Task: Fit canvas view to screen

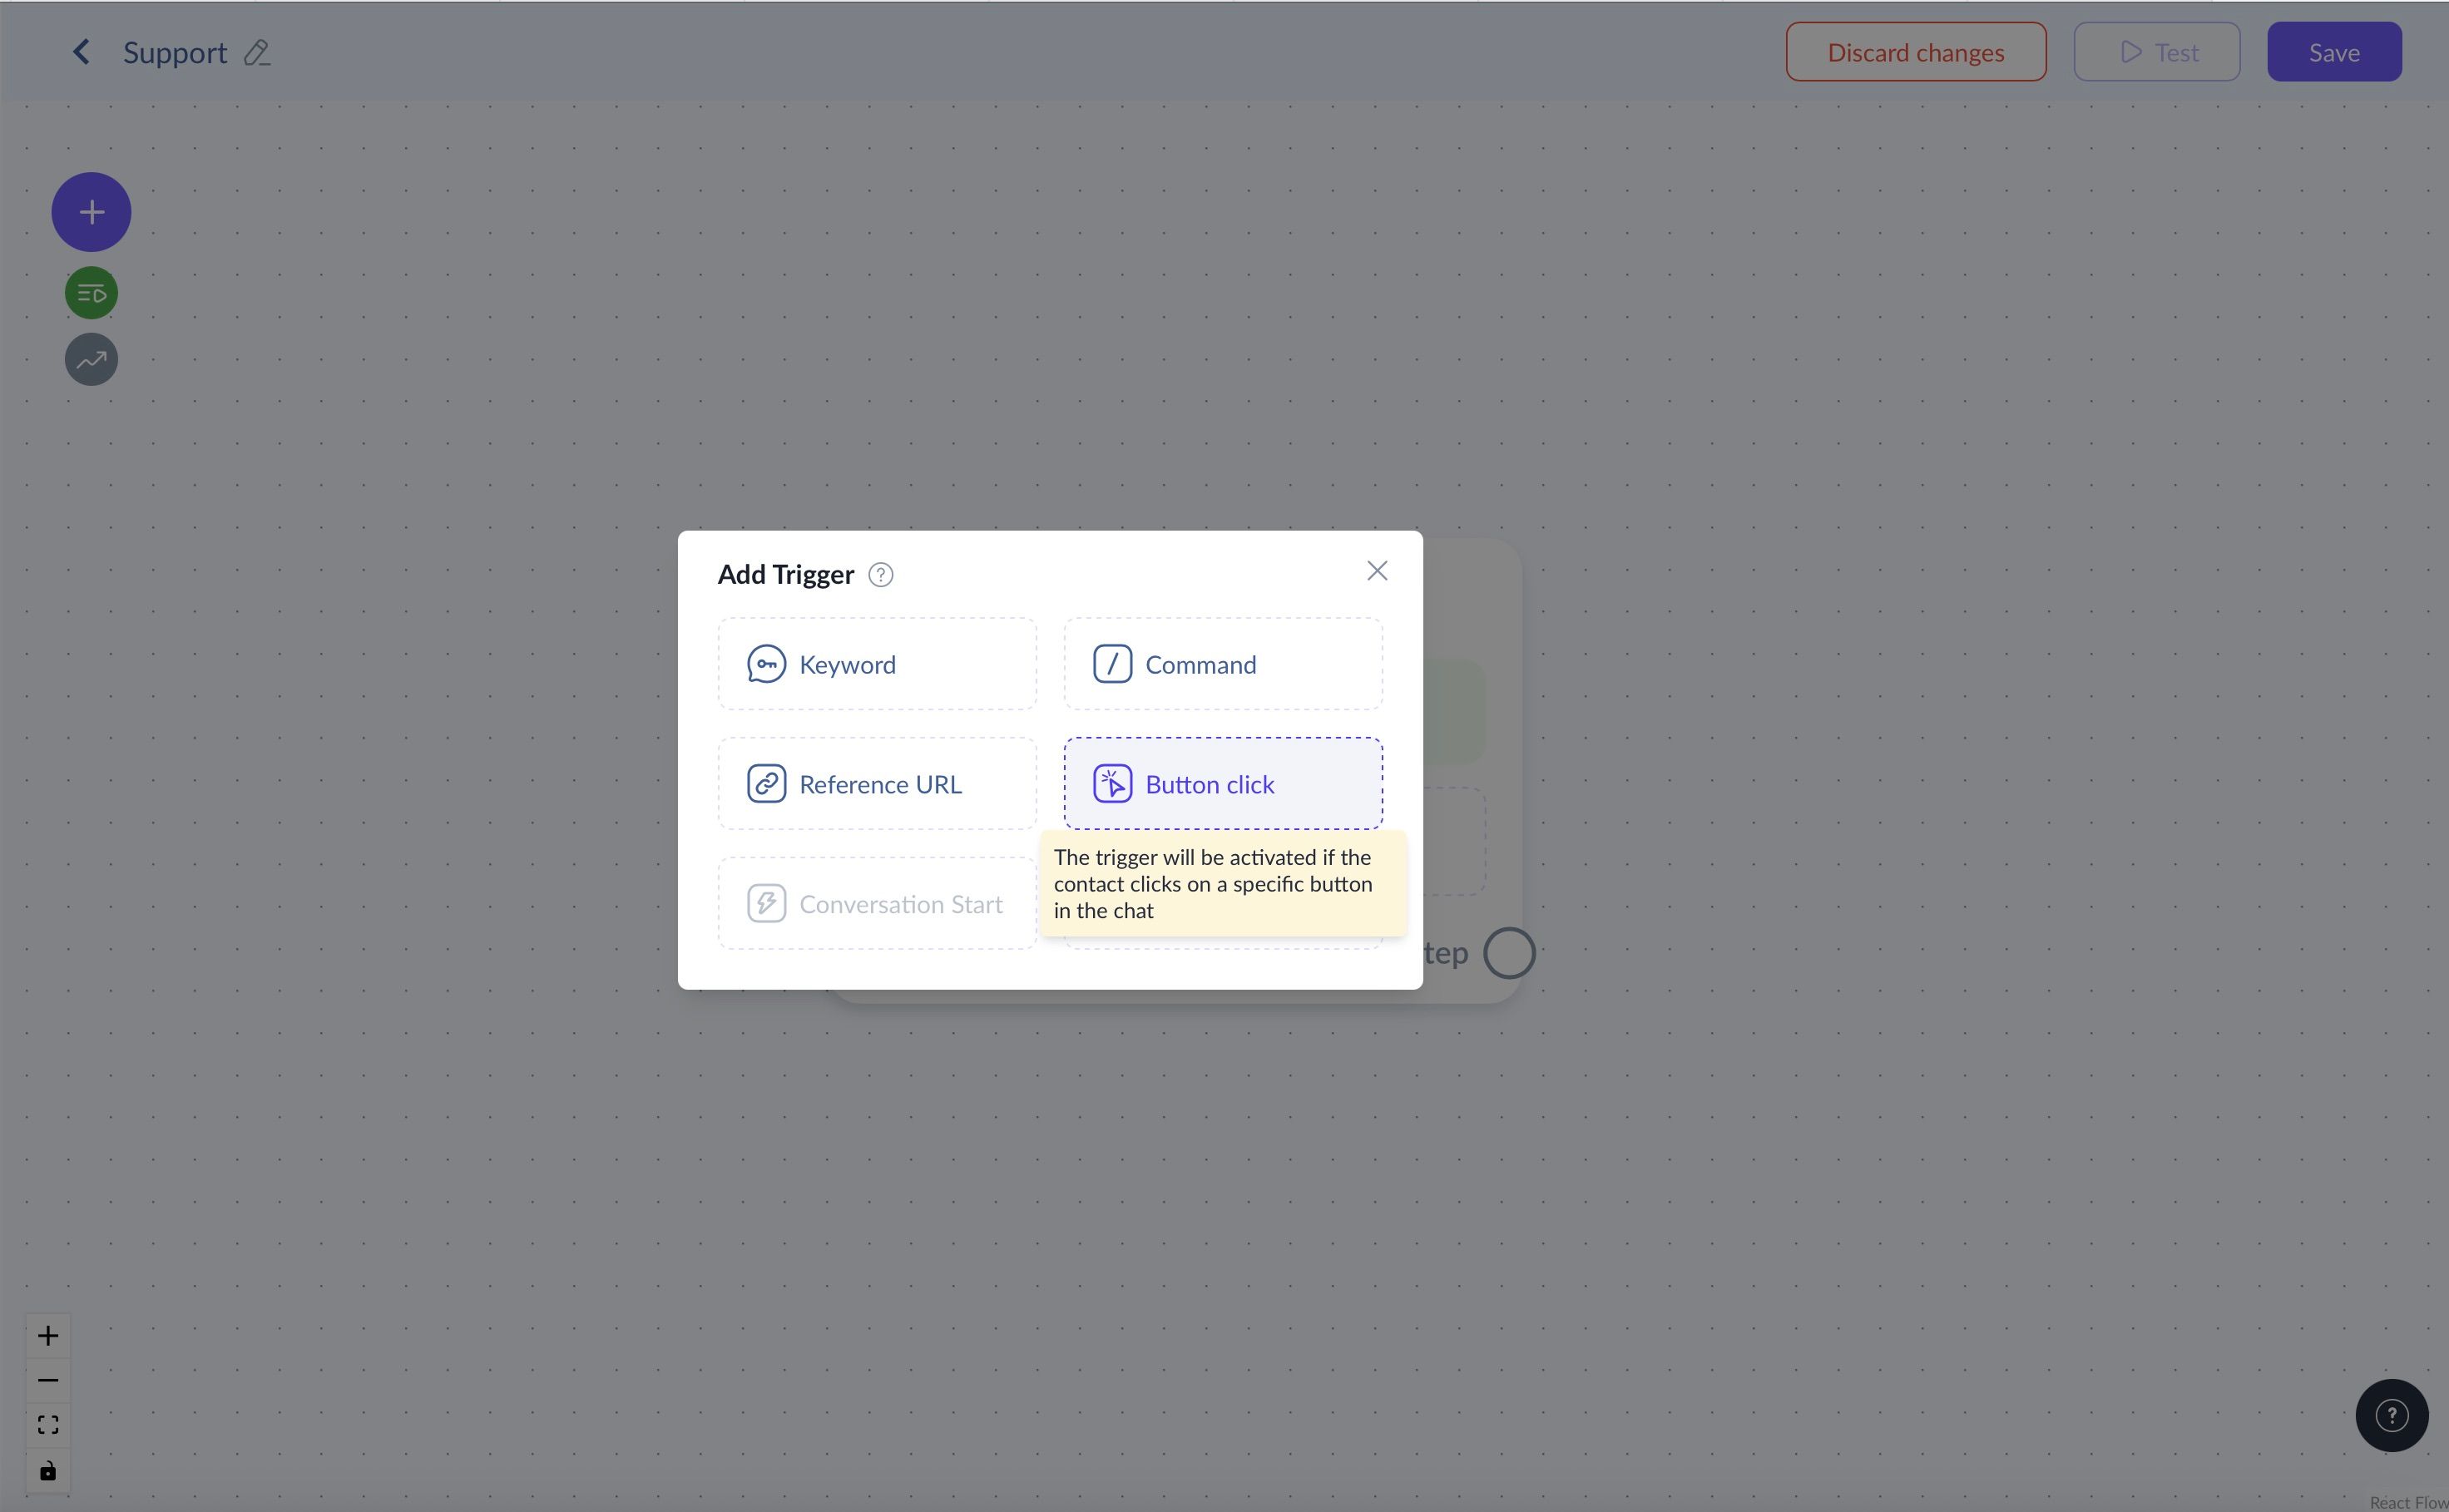Action: [48, 1425]
